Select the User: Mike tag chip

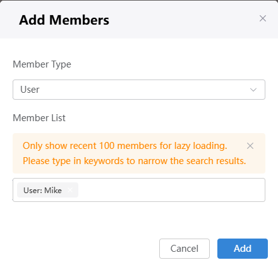tap(47, 190)
